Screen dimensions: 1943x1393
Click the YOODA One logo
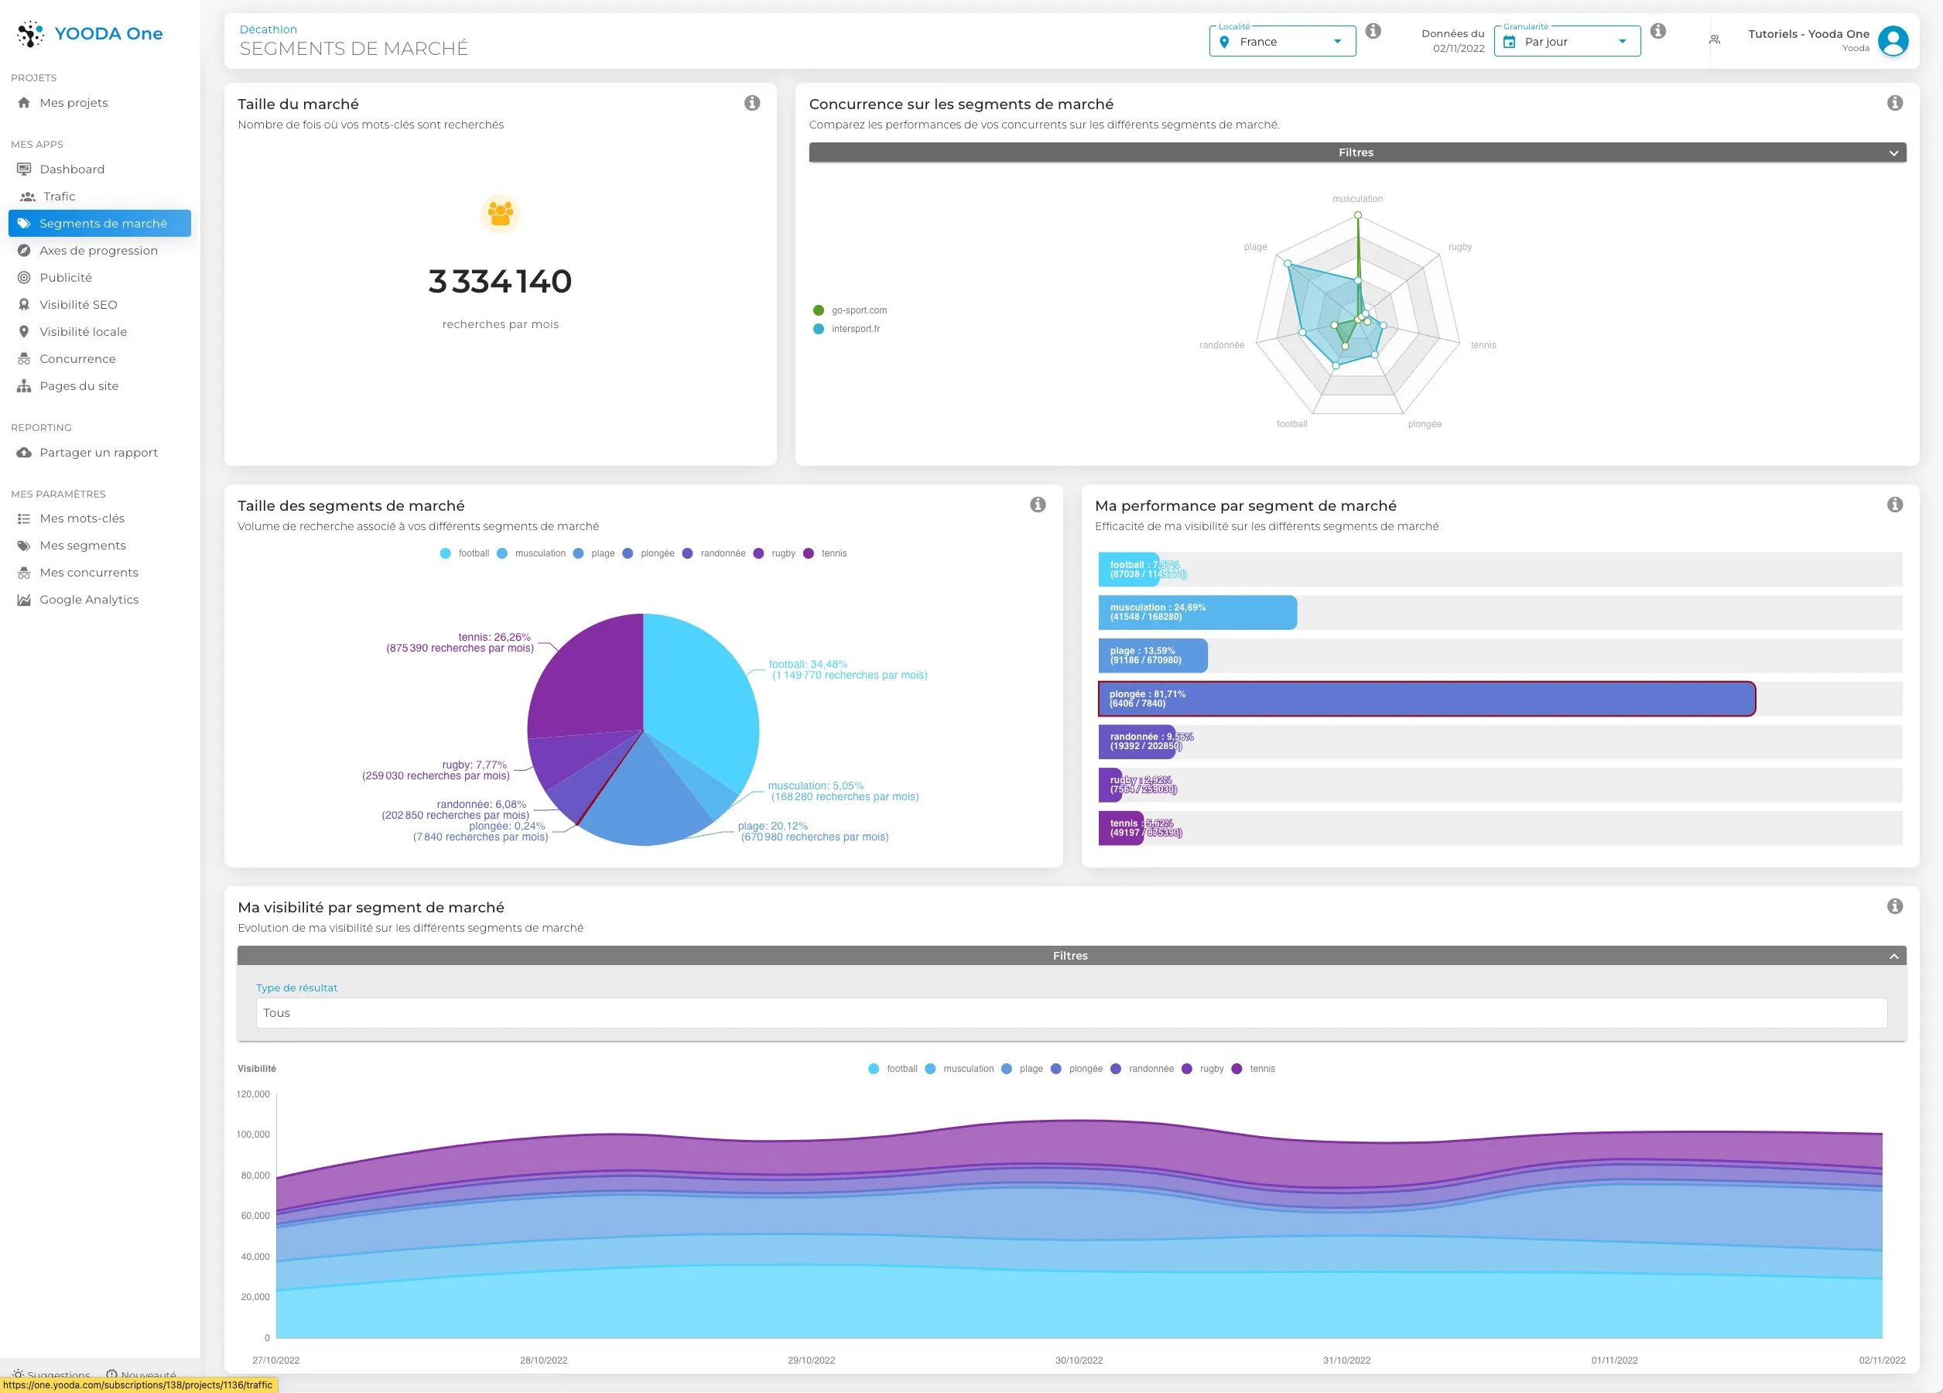(90, 33)
